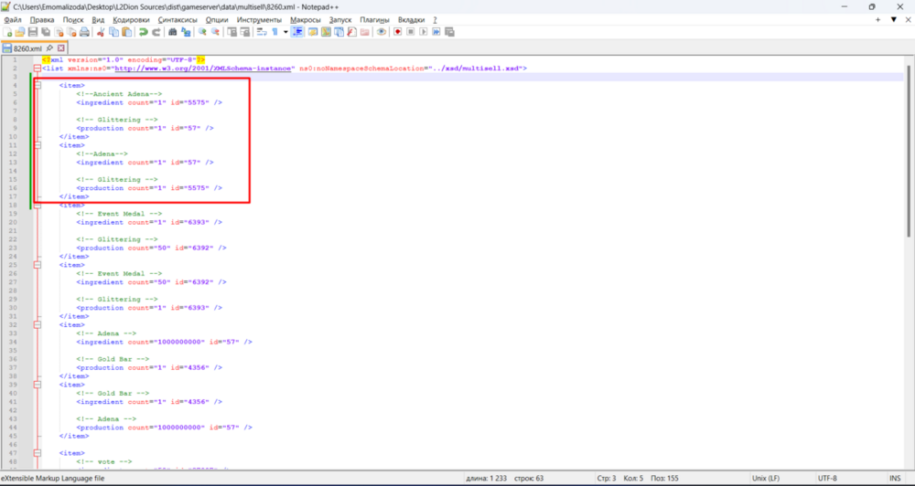Collapse the item block at line 47
Image resolution: width=915 pixels, height=486 pixels.
point(38,453)
